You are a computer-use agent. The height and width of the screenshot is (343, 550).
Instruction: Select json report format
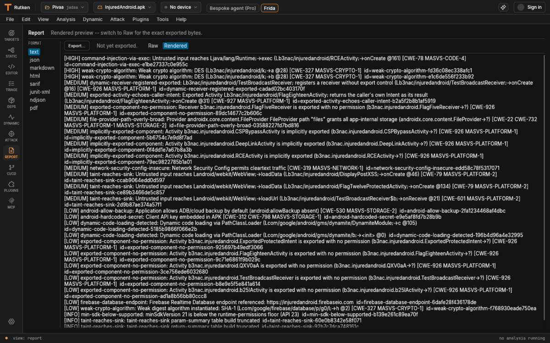pyautogui.click(x=34, y=60)
